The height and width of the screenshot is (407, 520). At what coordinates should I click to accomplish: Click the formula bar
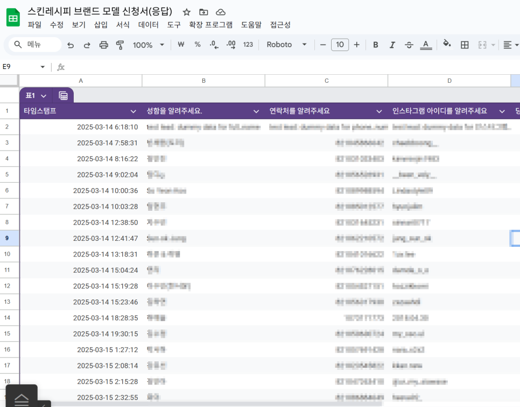[292, 67]
